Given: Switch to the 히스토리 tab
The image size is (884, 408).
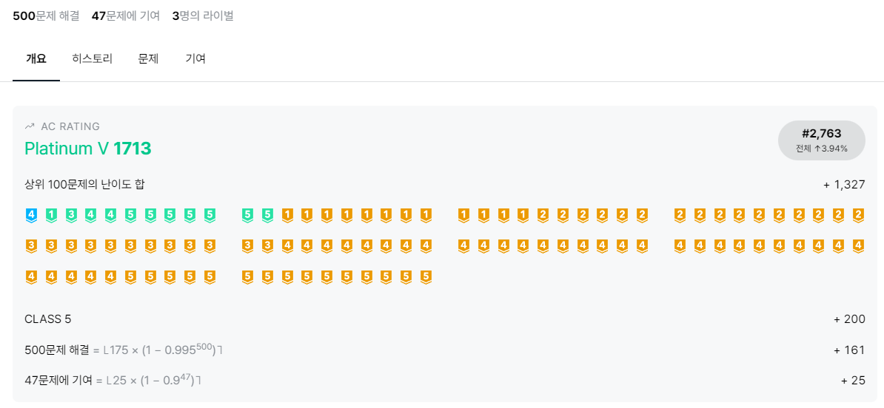Looking at the screenshot, I should point(92,59).
